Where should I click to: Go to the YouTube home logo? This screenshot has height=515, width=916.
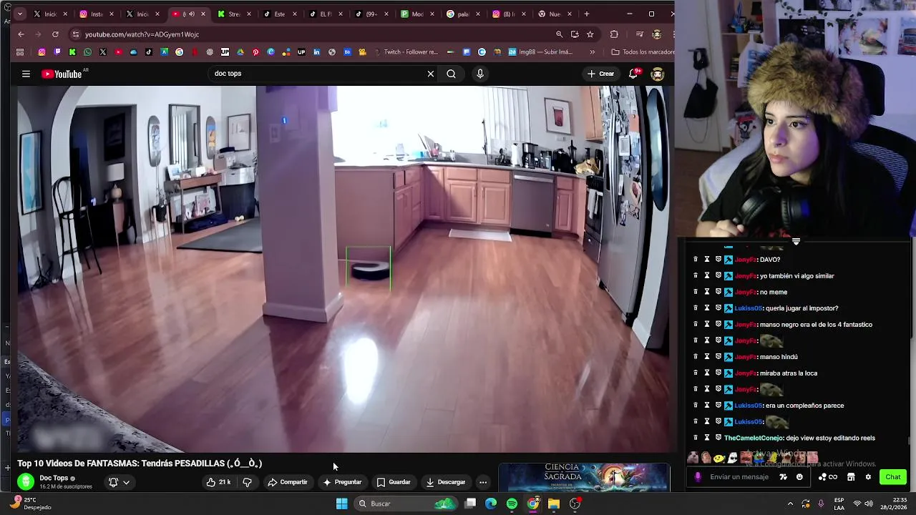click(62, 74)
